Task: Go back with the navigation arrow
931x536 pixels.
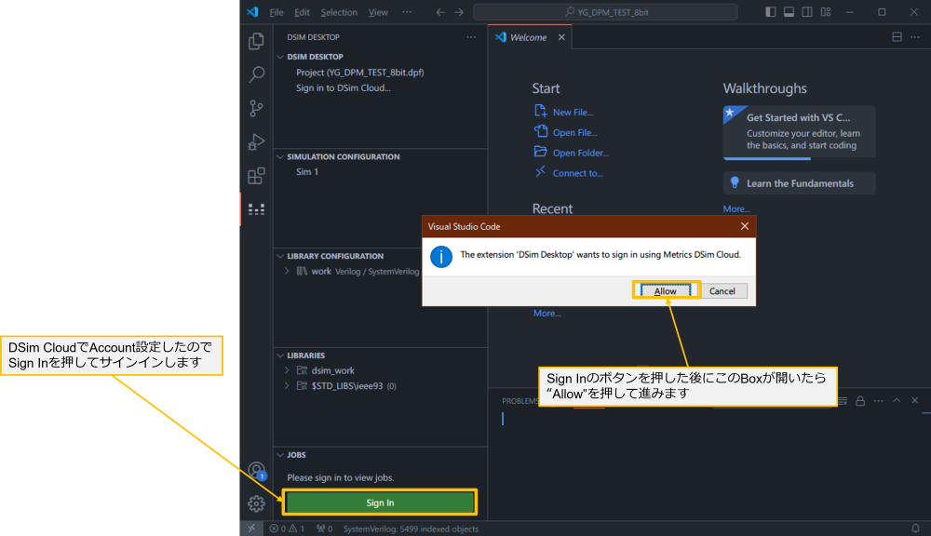Action: (440, 12)
